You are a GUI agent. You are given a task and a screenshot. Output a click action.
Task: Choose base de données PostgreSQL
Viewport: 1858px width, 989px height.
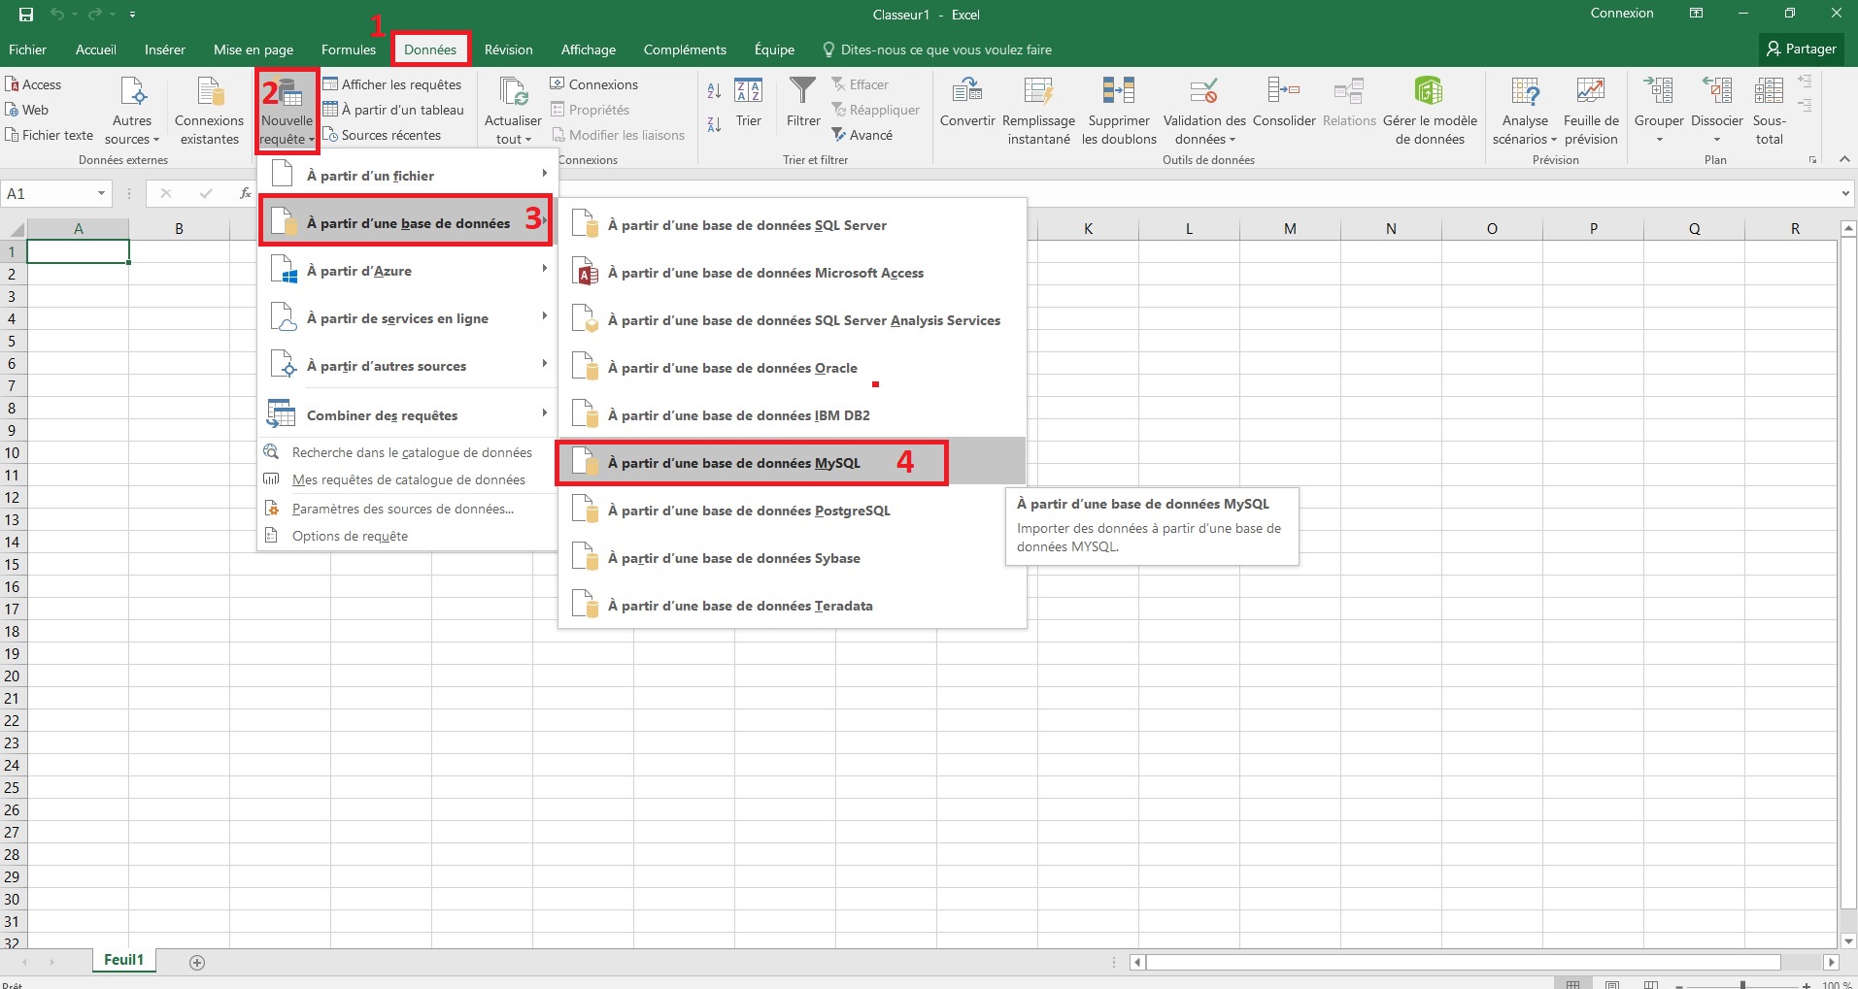(792, 511)
